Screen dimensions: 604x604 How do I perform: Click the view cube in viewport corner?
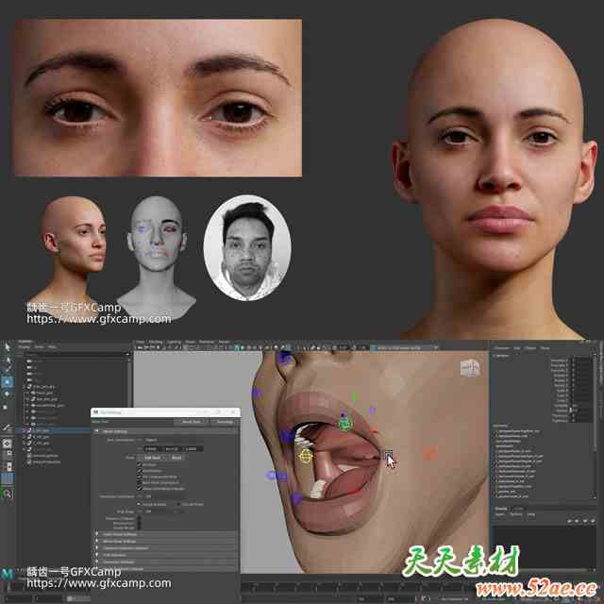coord(470,368)
